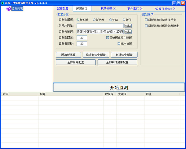The height and width of the screenshot is (149, 186).
Task: Sort by the 时间 column header
Action: point(20,94)
